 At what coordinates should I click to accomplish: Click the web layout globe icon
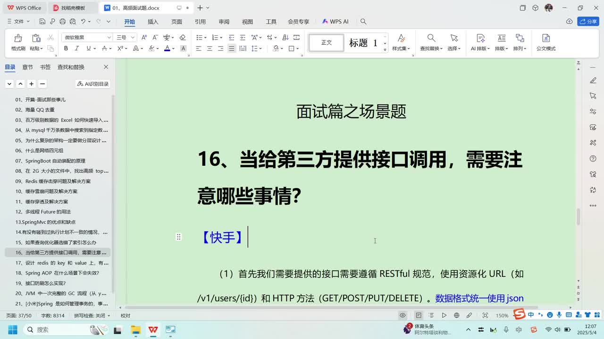pos(457,315)
